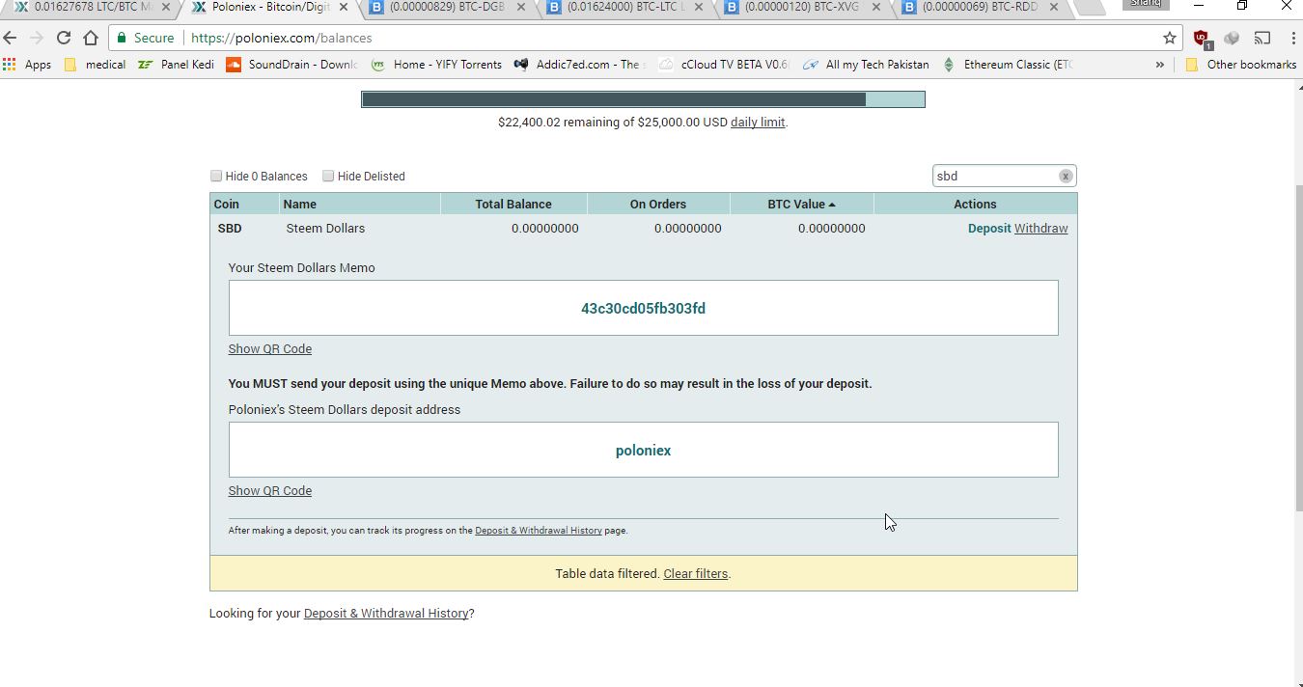The image size is (1303, 687).
Task: Open Deposit & Withdrawal History link in the deposit note
Action: coord(539,531)
